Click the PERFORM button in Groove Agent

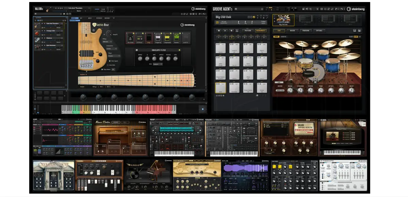click(306, 31)
